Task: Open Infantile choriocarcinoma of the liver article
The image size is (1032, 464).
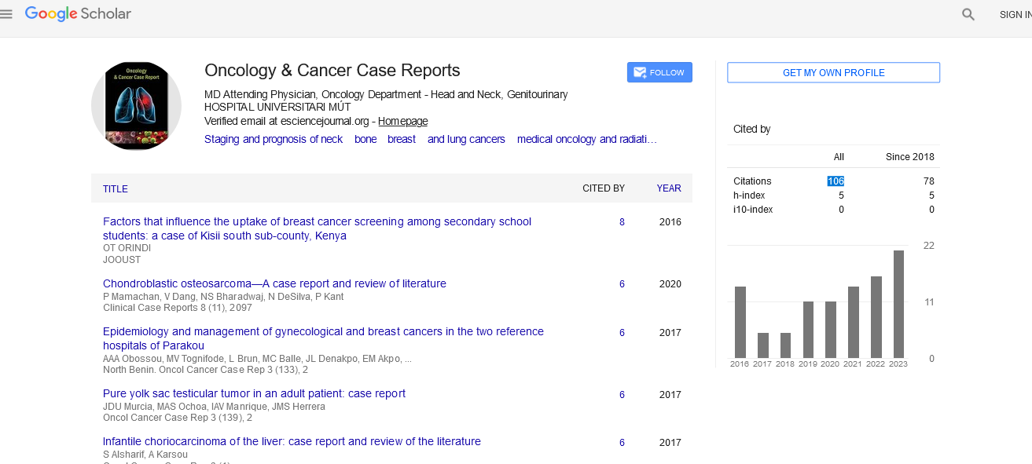Action: tap(292, 441)
